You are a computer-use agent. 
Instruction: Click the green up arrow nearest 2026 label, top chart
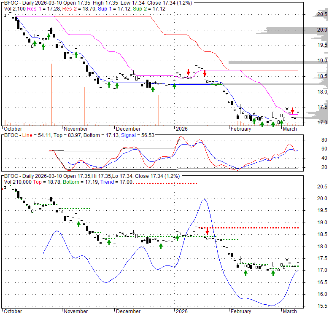[174, 86]
